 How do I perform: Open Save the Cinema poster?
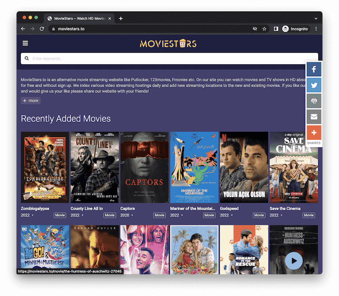coord(294,167)
